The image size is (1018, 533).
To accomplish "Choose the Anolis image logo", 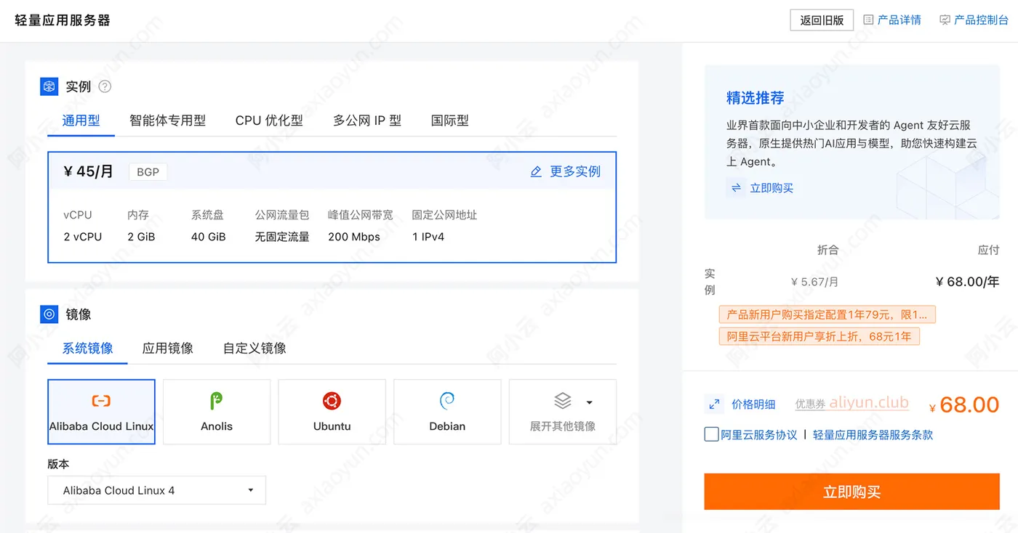I will coord(216,401).
